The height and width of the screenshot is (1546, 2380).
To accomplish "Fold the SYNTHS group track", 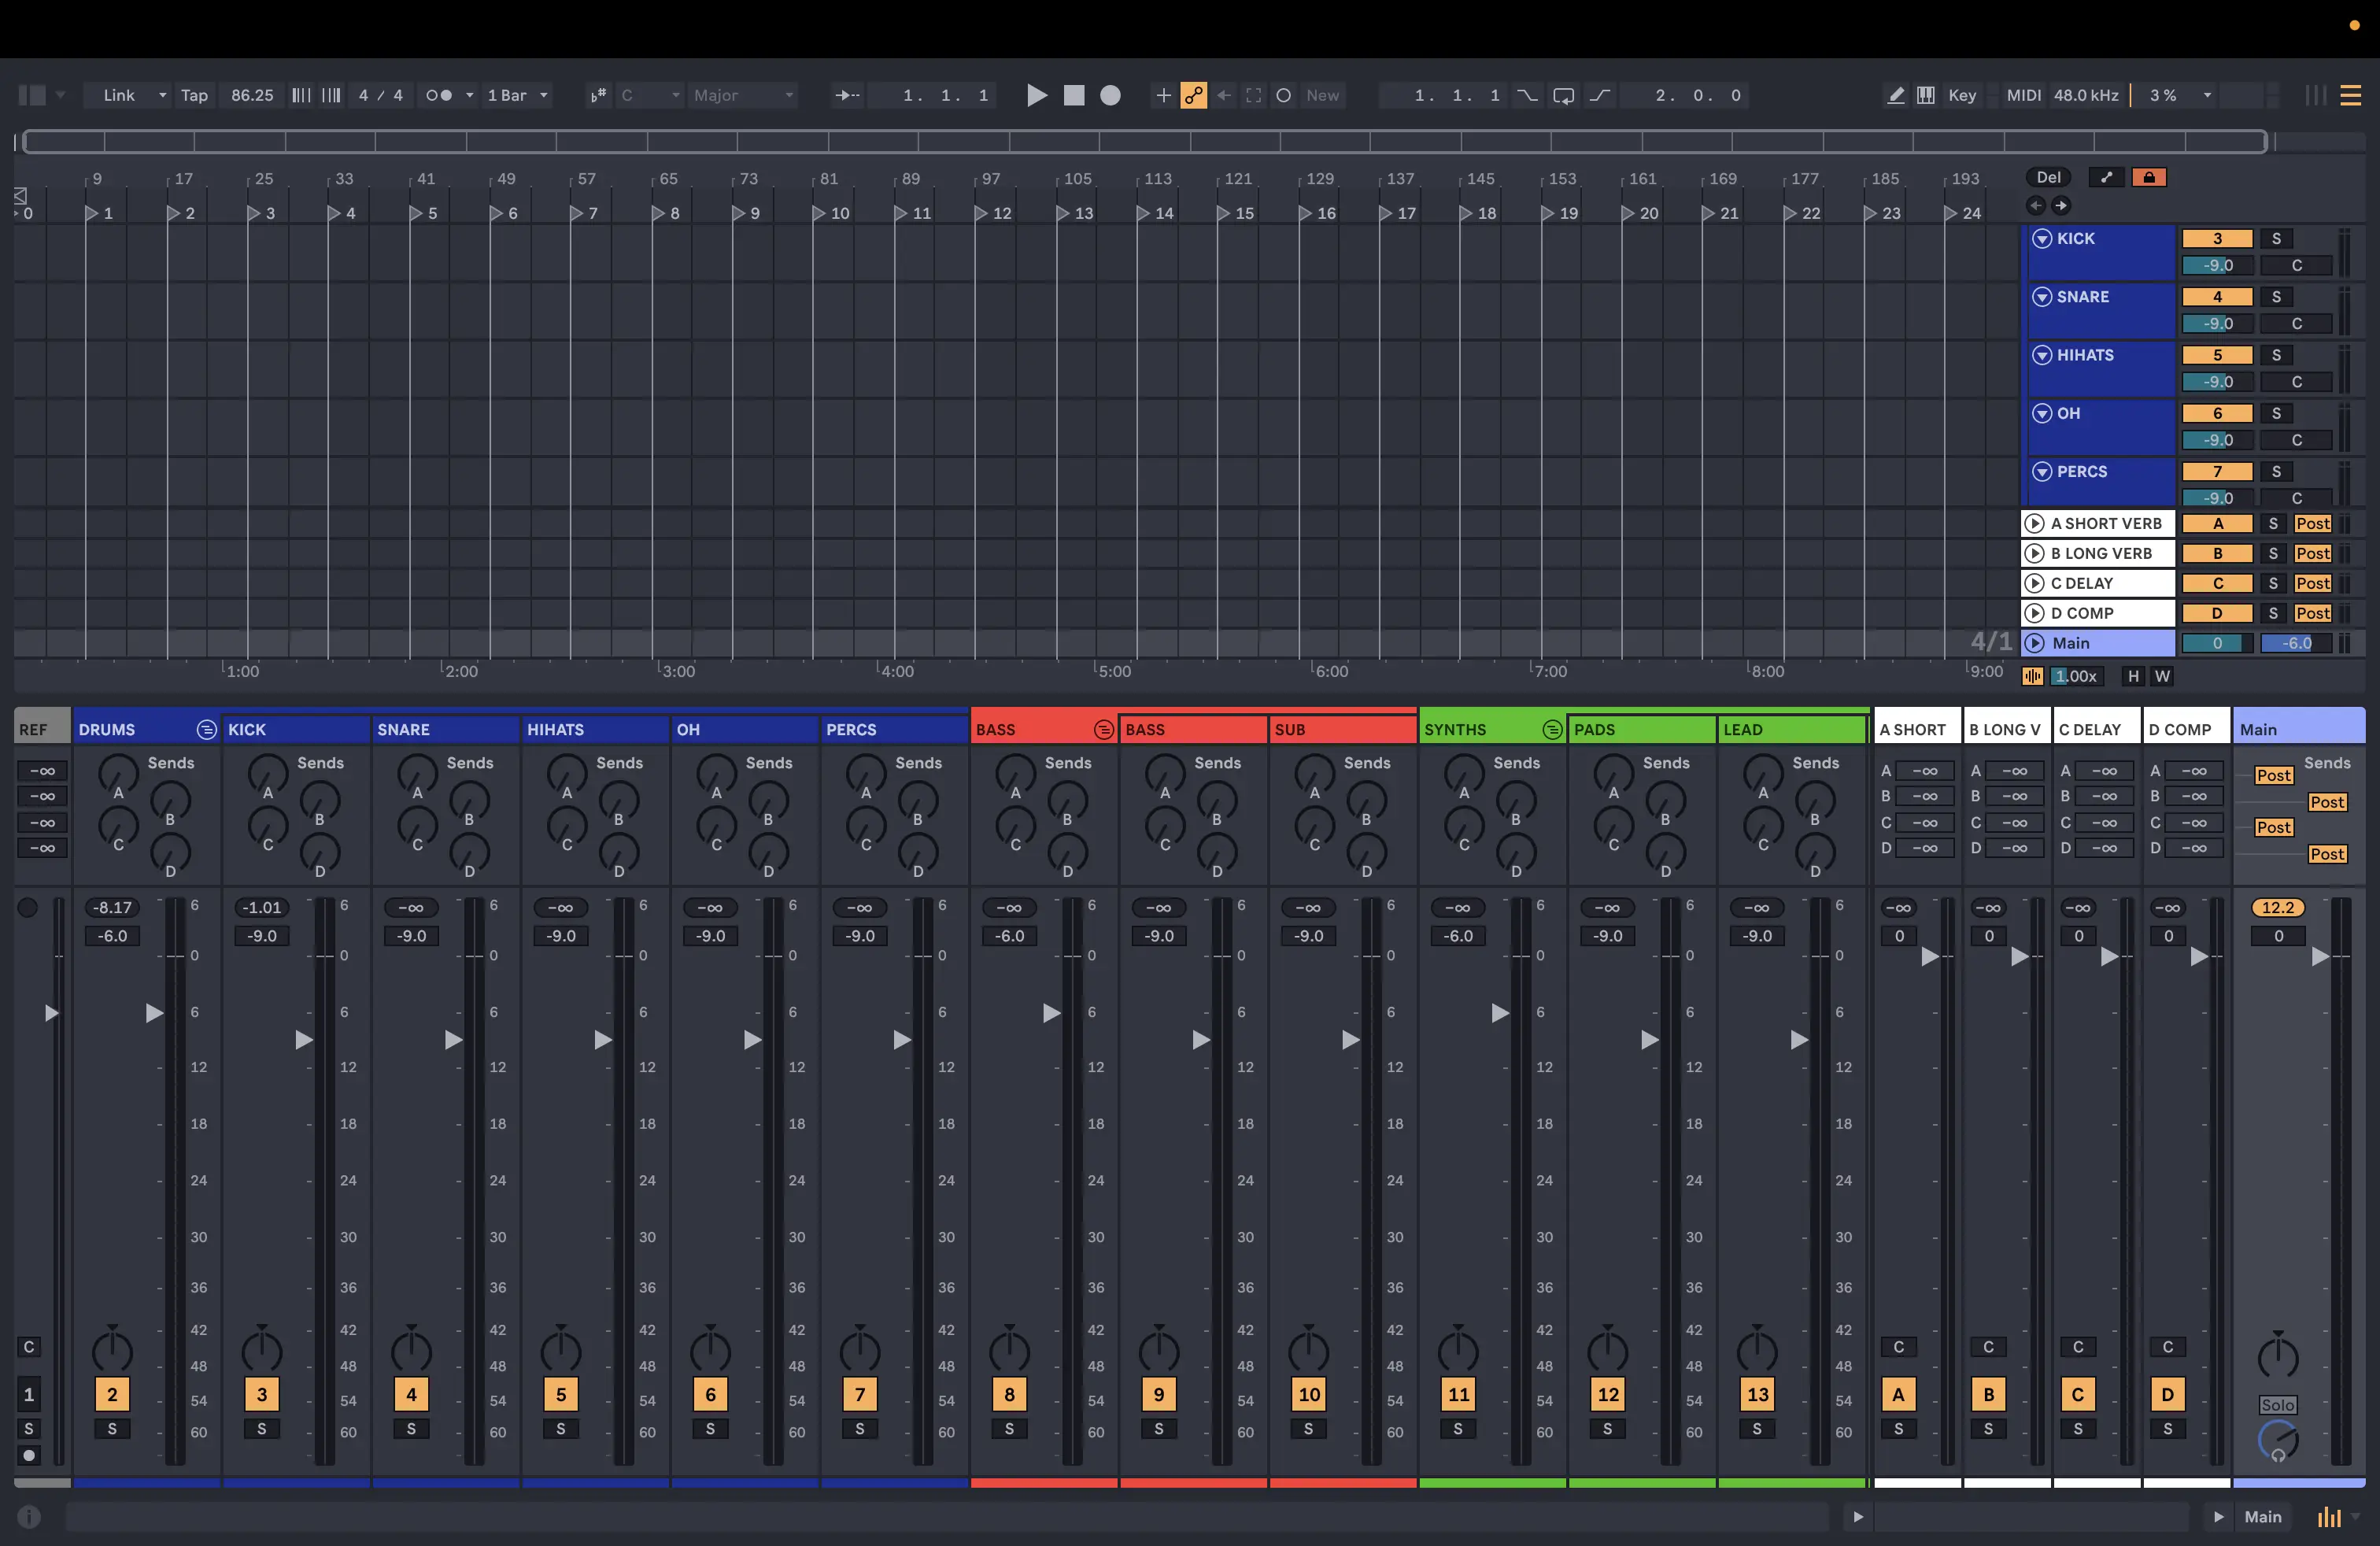I will [x=1552, y=730].
